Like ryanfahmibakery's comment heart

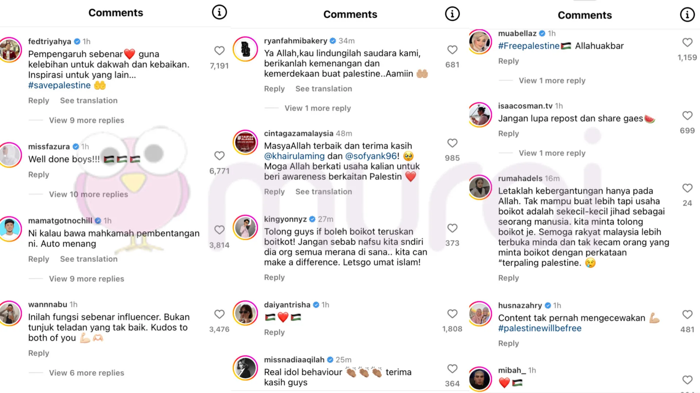[452, 49]
